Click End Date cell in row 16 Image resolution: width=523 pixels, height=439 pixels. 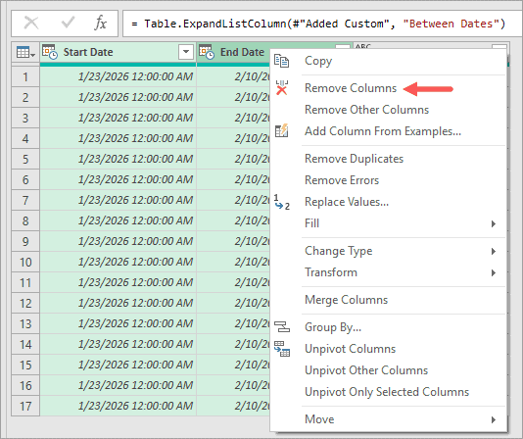point(233,385)
